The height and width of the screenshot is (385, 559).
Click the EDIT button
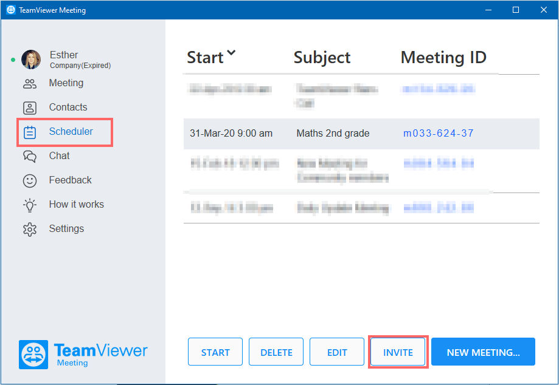click(337, 352)
